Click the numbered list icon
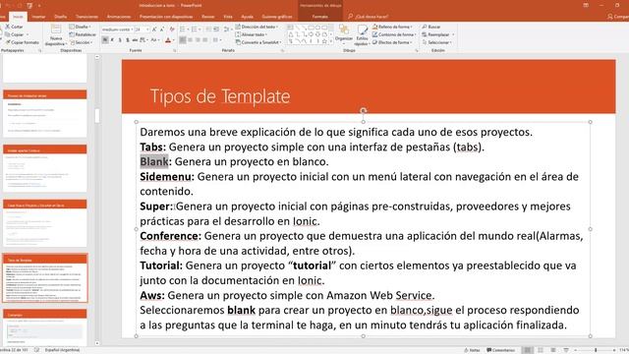This screenshot has height=354, width=629. click(195, 29)
